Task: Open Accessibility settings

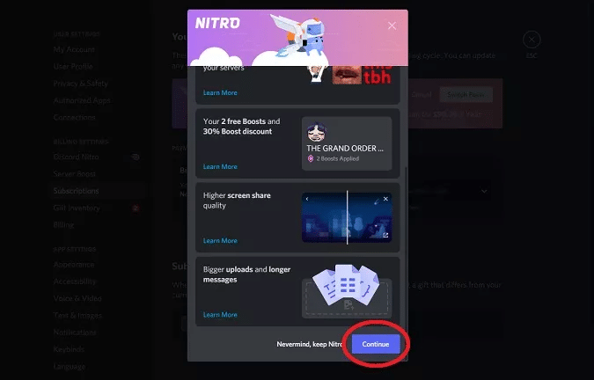Action: click(75, 281)
